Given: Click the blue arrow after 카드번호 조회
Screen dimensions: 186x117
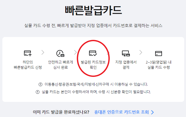Looking at the screenshot, I should (152, 112).
